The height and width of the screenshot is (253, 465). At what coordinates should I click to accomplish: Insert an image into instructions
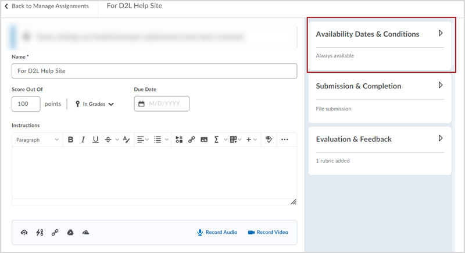pyautogui.click(x=204, y=140)
